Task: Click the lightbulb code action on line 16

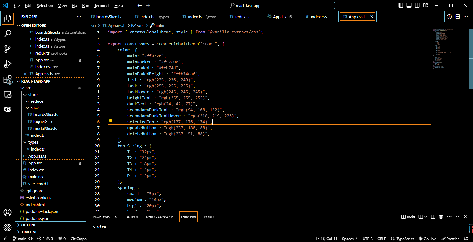Action: [x=111, y=122]
